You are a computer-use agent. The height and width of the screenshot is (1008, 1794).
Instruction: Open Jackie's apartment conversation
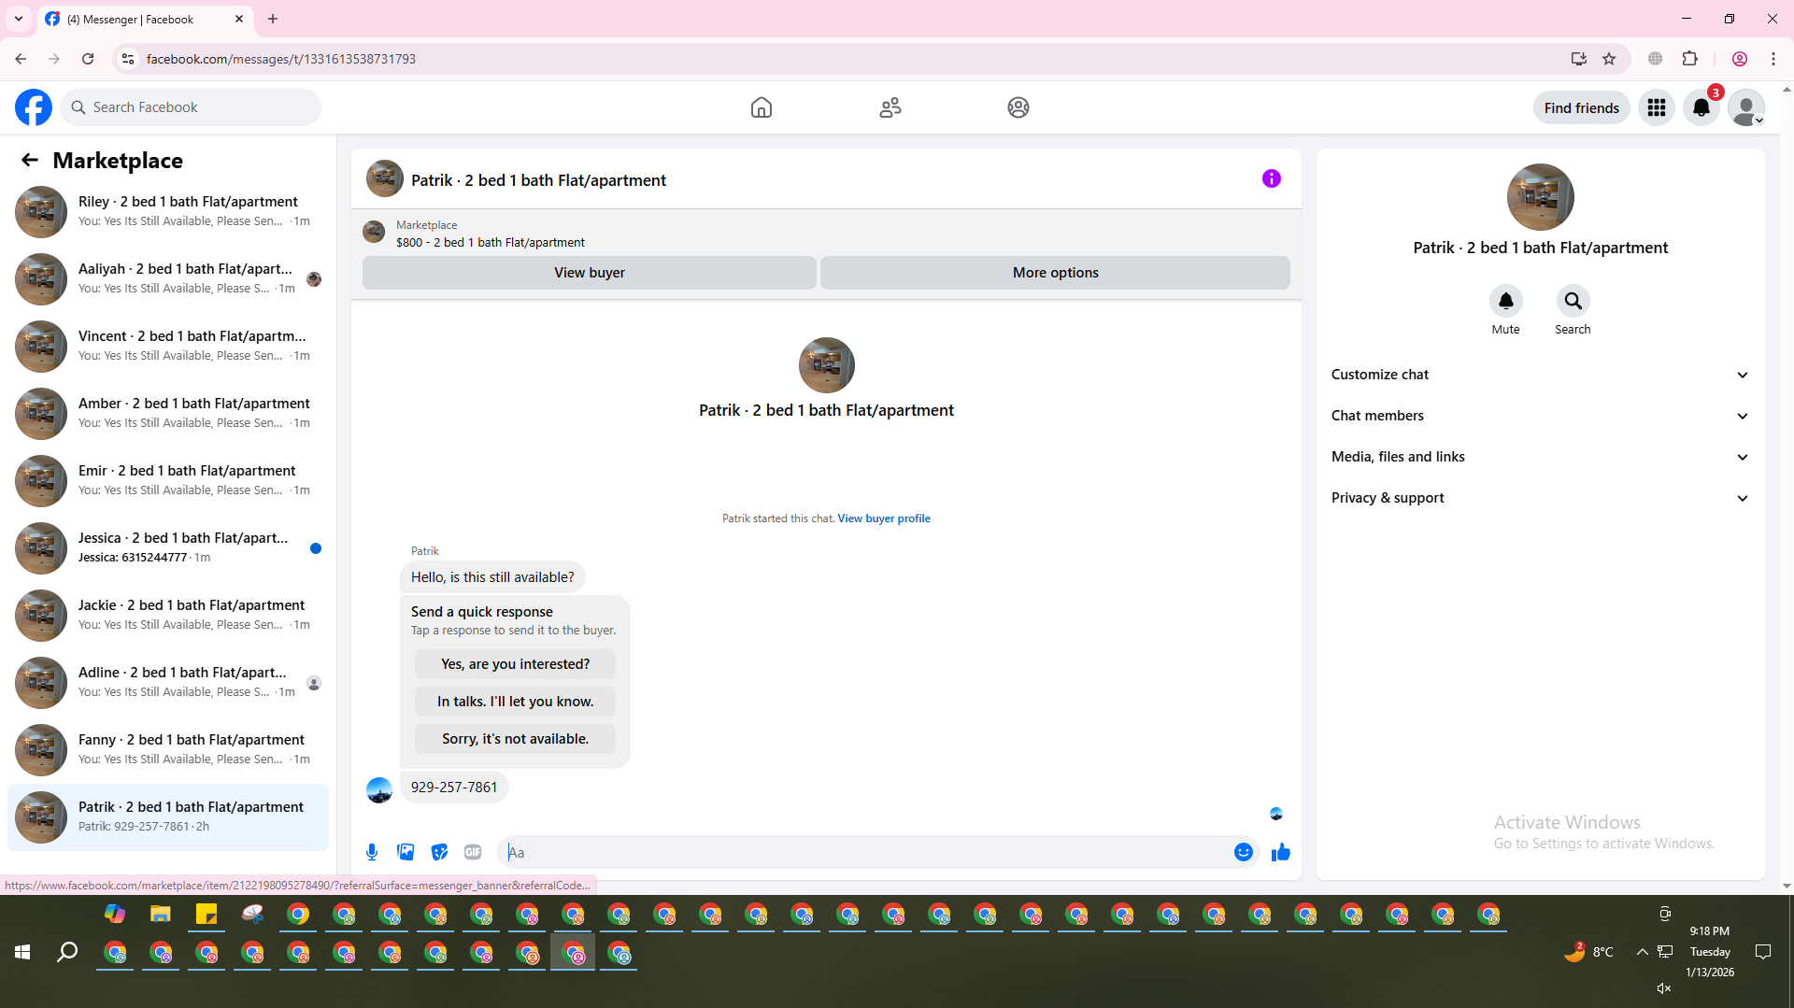pos(168,615)
